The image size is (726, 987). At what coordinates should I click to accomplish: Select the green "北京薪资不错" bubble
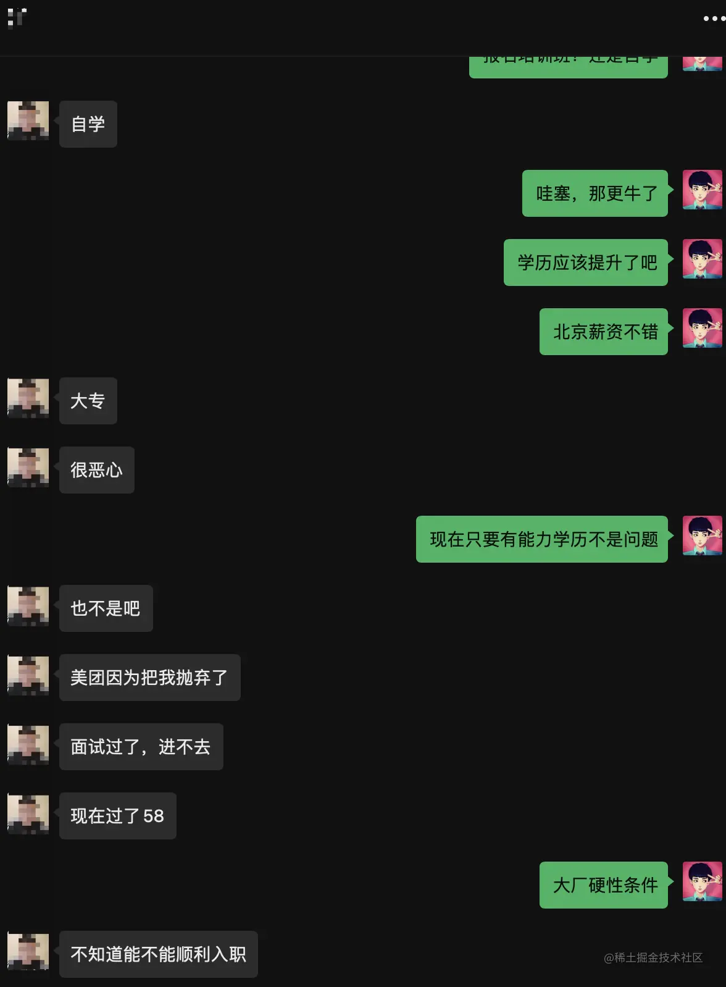[604, 332]
